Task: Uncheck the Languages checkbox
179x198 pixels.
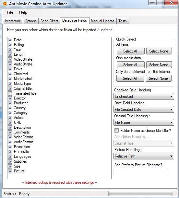Action: [x=10, y=157]
